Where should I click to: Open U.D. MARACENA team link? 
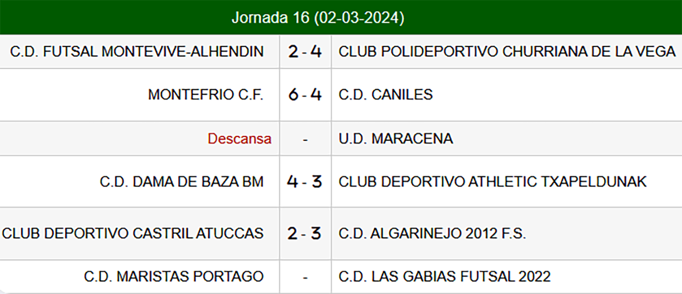395,139
